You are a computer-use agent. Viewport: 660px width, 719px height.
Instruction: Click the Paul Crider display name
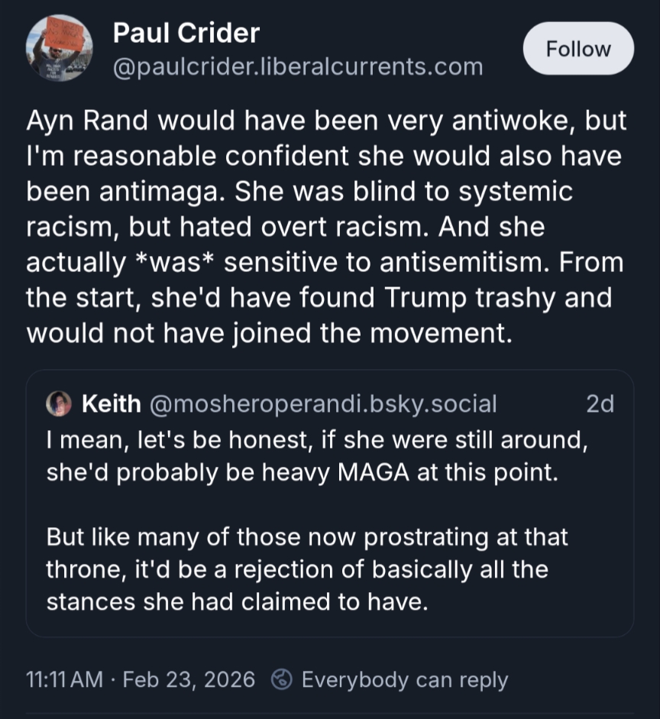click(186, 34)
